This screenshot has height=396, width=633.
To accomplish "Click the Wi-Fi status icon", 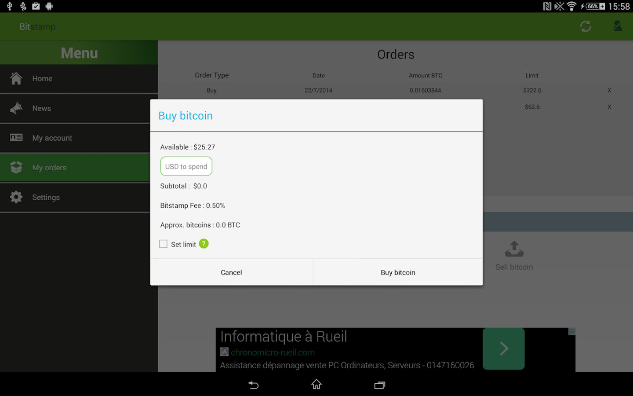I will tap(571, 6).
